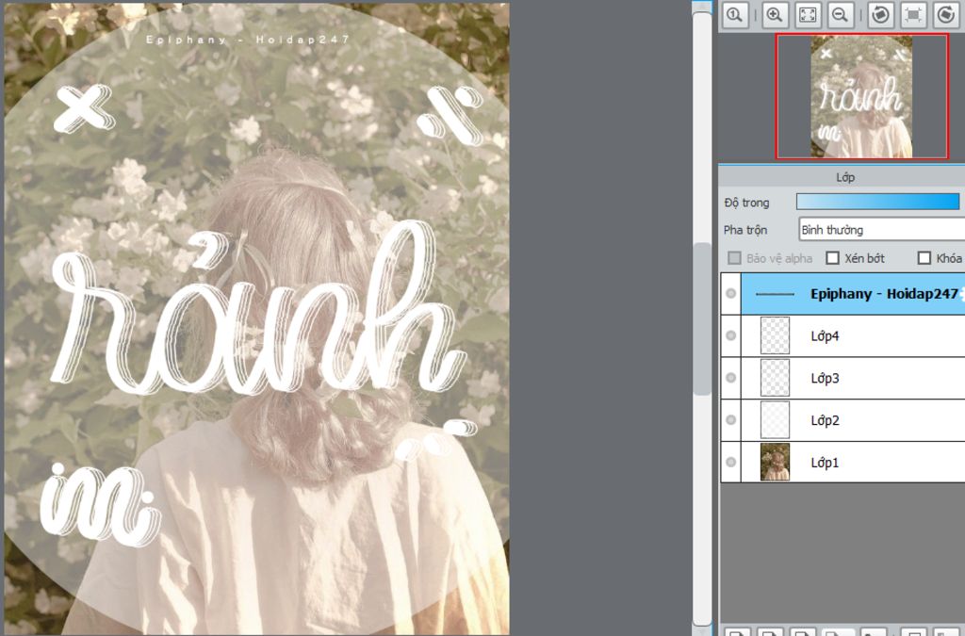The image size is (965, 636).
Task: Zoom out using the magnifier minus icon
Action: pyautogui.click(x=840, y=14)
